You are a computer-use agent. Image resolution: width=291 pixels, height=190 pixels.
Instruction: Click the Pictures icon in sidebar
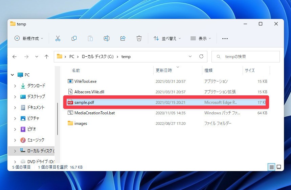click(x=23, y=118)
